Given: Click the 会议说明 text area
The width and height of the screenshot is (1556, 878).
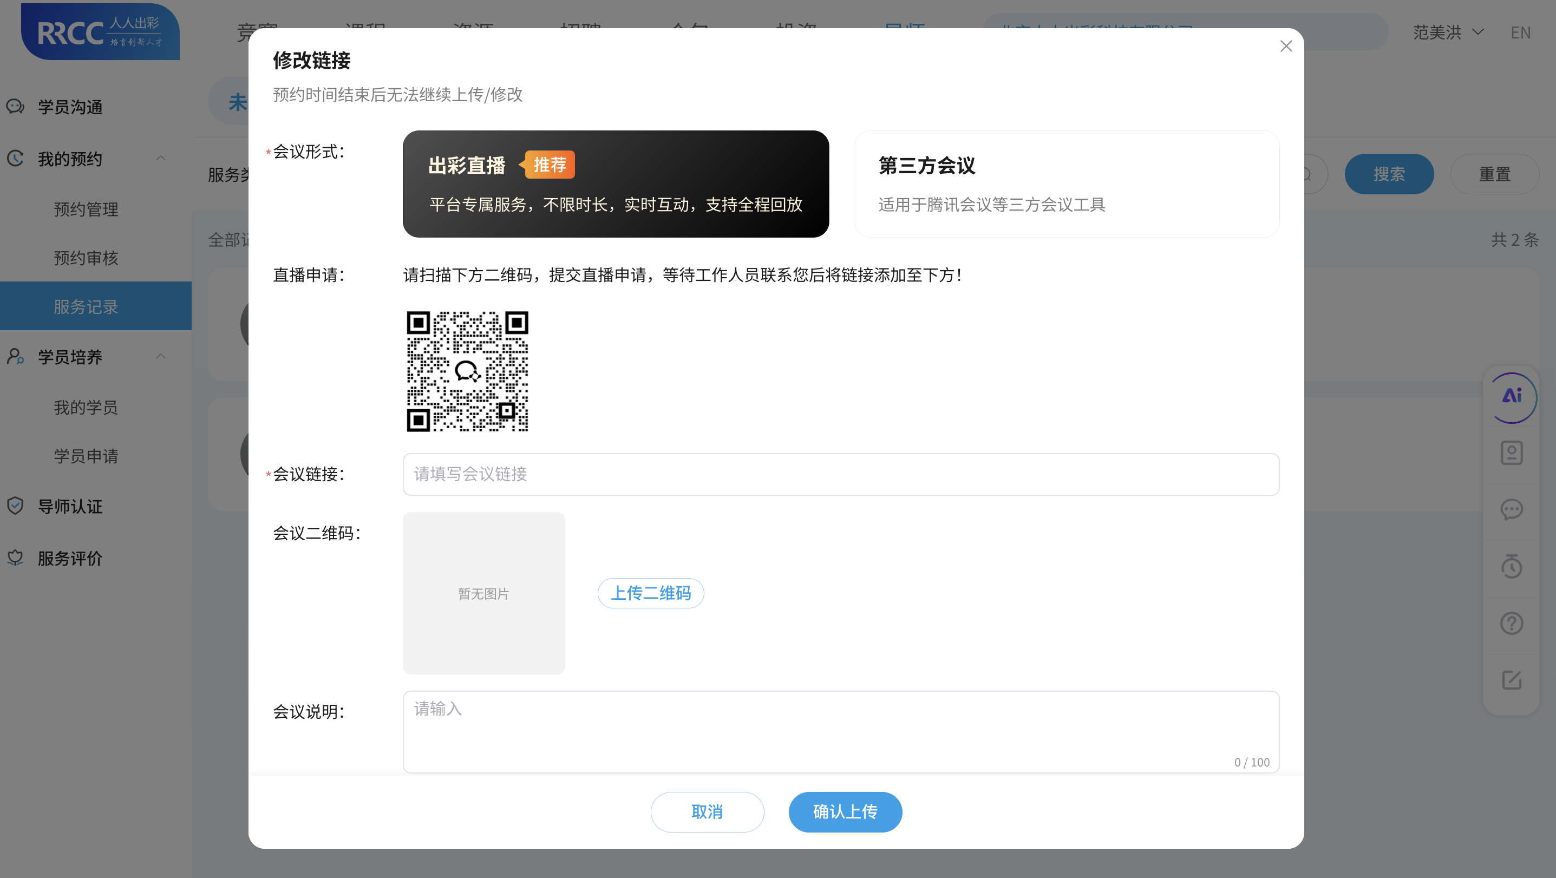Looking at the screenshot, I should click(841, 731).
